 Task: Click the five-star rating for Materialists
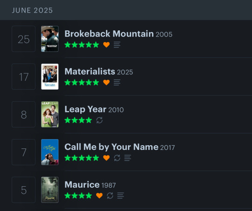(82, 82)
